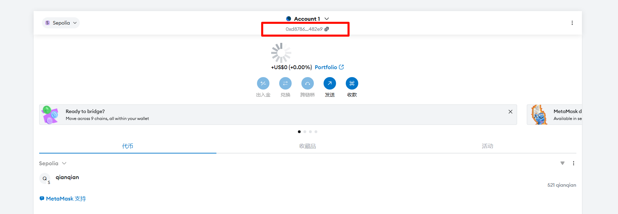Click the Send (发送) arrow icon
The image size is (618, 214).
tap(330, 83)
